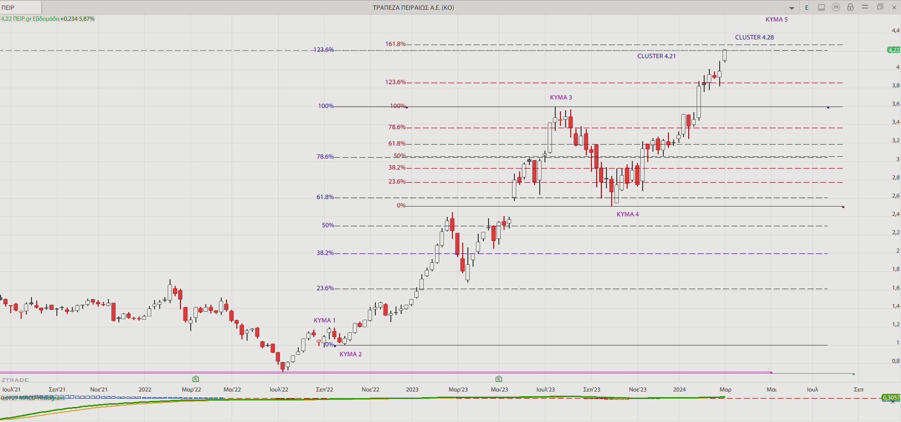
Task: Click the quotation mark comments icon
Action: [836, 8]
